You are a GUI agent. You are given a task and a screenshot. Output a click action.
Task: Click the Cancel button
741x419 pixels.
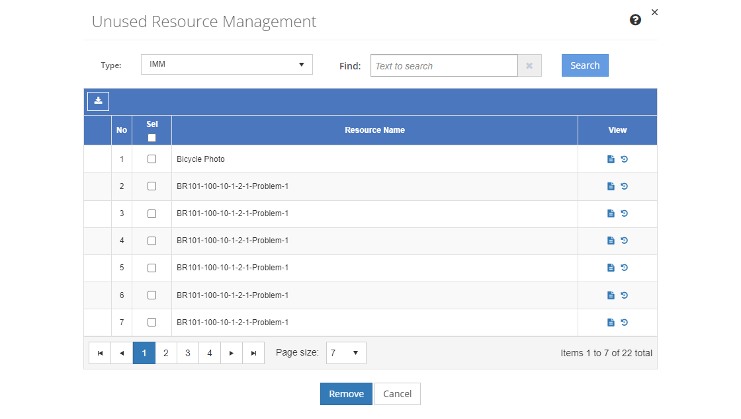tap(398, 394)
